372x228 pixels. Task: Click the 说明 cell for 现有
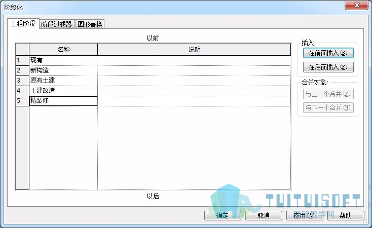point(194,60)
